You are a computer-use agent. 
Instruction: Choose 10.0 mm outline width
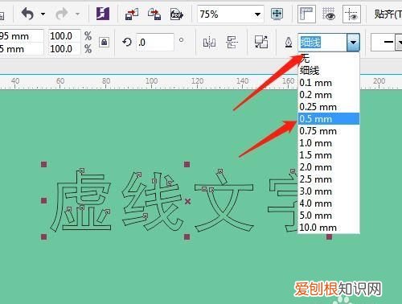[x=329, y=228]
